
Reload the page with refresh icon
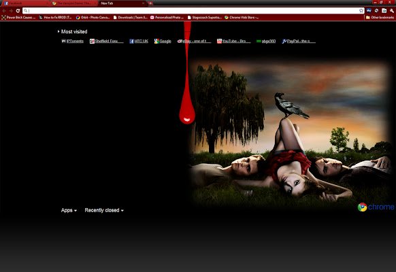18,11
